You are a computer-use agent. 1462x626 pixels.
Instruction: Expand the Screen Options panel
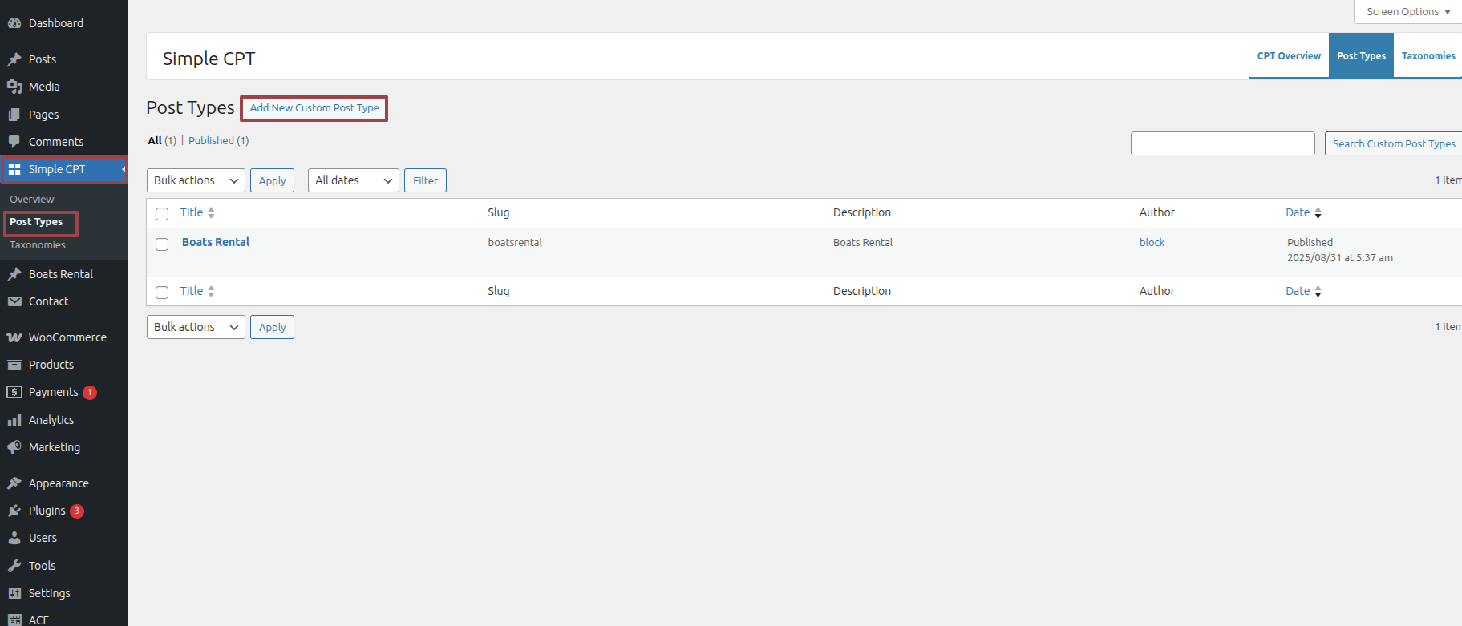point(1407,12)
